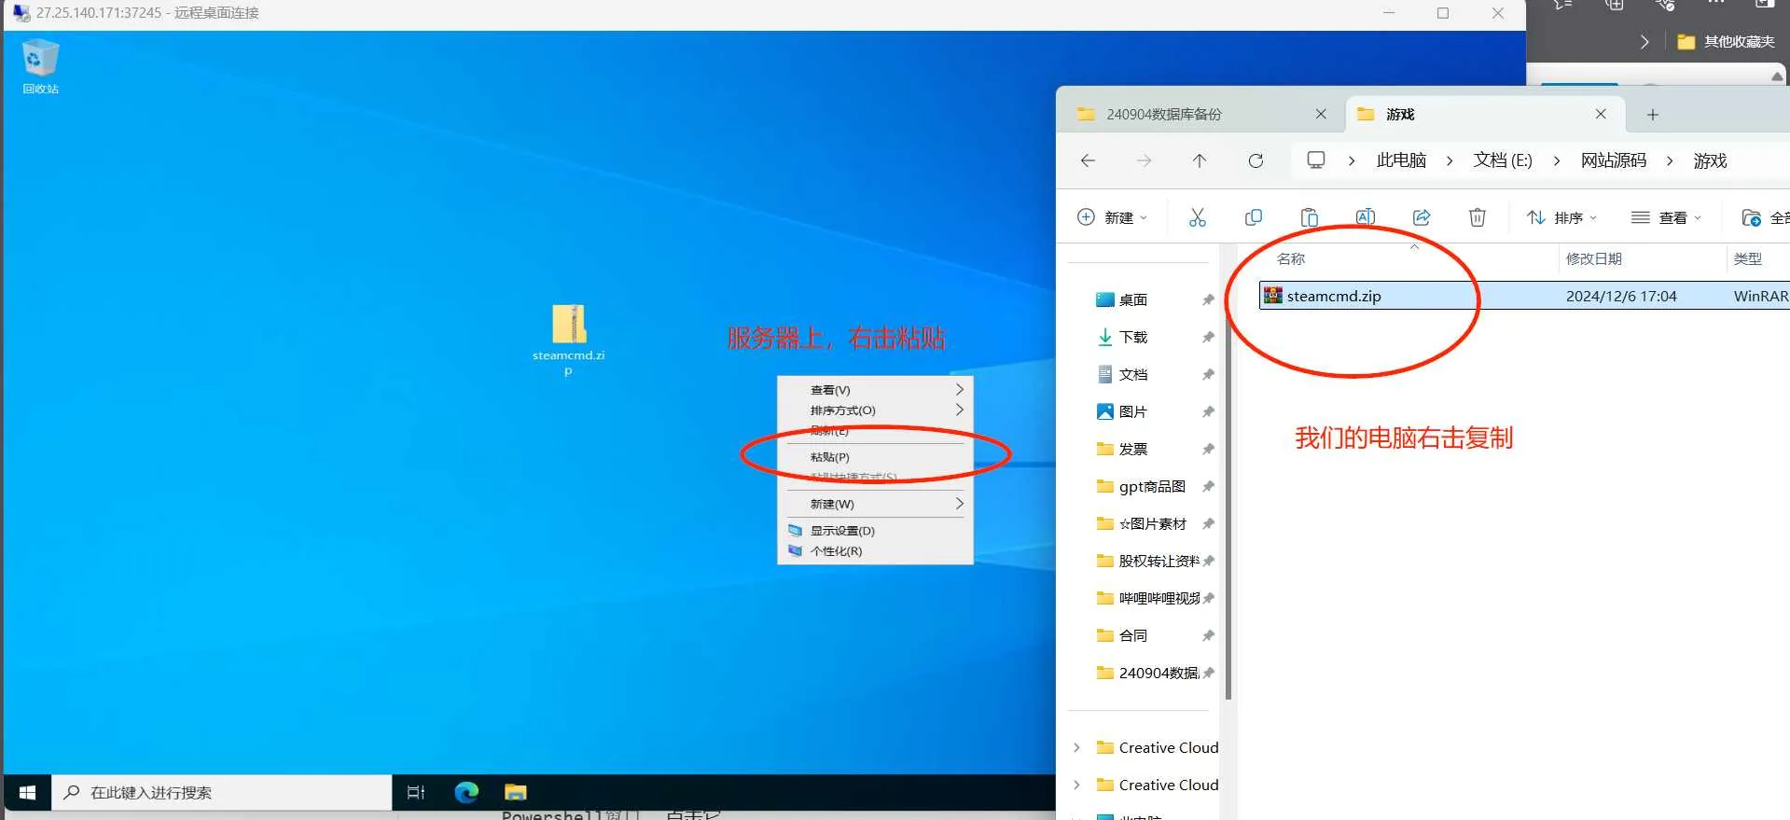Click chevron after 此电脑 in address bar

tap(1450, 160)
